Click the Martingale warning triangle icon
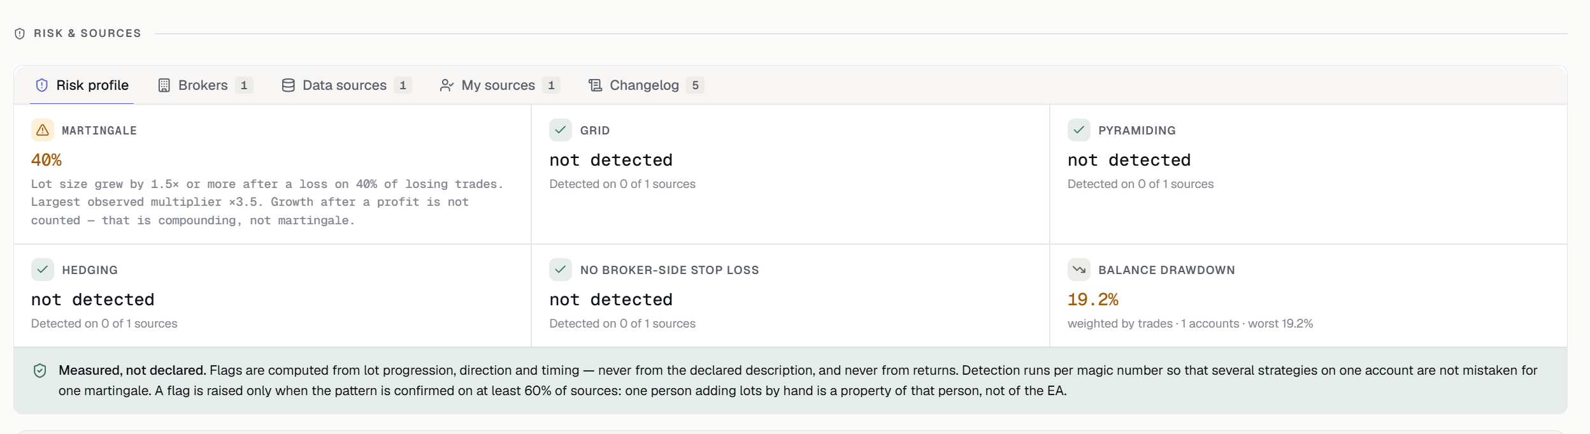This screenshot has height=434, width=1590. 42,130
